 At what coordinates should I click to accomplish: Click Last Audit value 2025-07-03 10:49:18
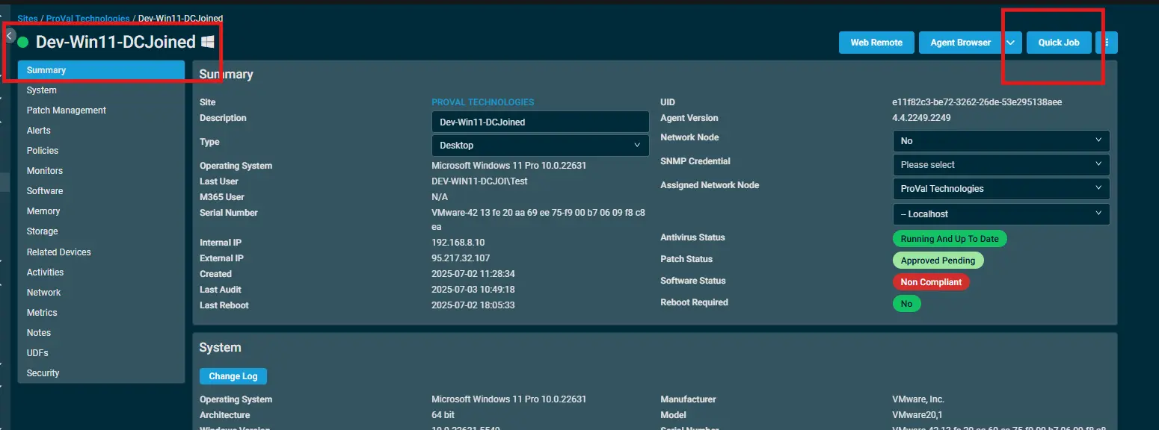pyautogui.click(x=473, y=290)
